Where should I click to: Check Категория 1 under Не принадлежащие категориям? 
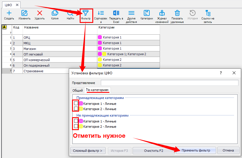[x=76, y=121]
